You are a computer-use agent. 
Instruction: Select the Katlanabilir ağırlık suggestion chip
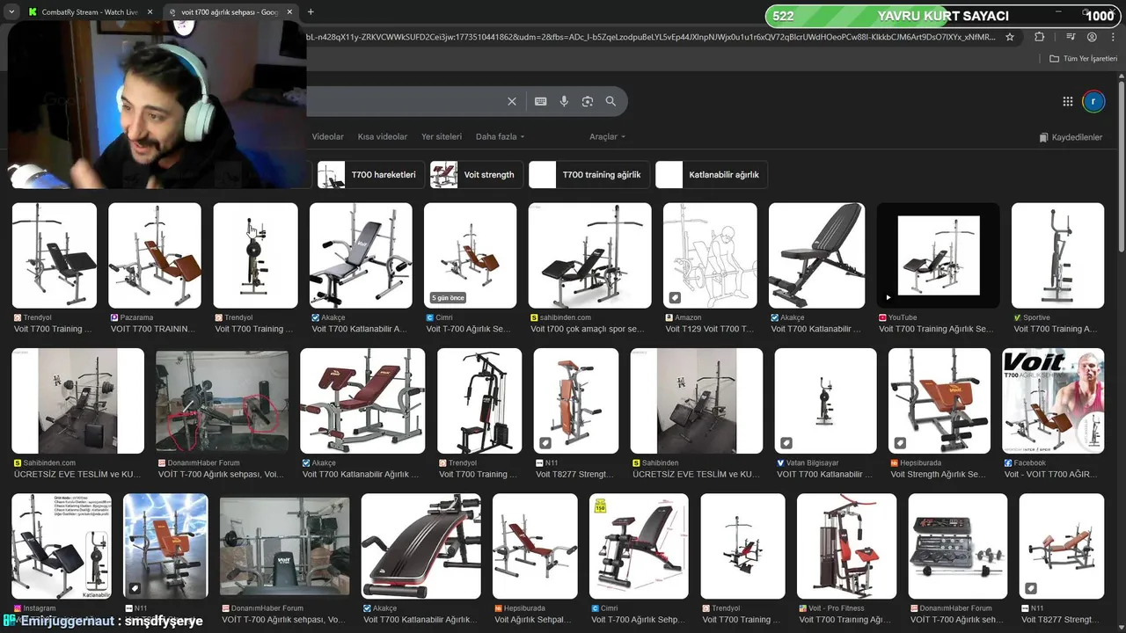pos(712,175)
